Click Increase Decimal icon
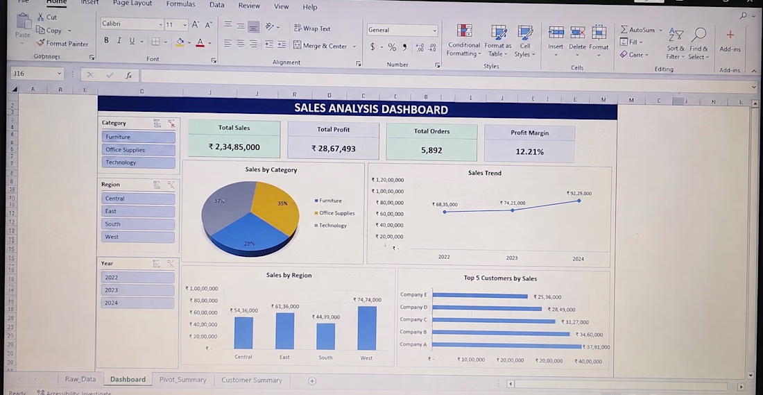 (x=420, y=48)
